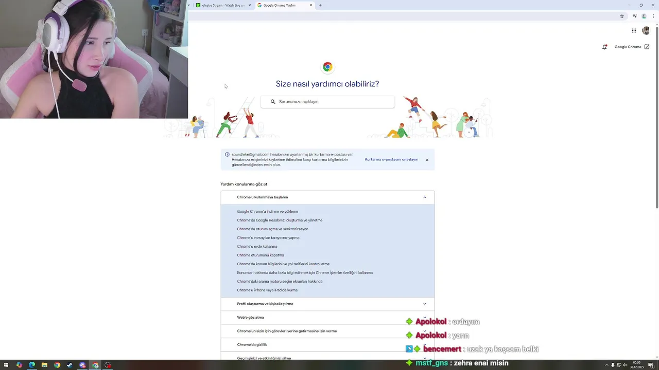The height and width of the screenshot is (370, 659).
Task: Open Chrome'da konum bilgilerini kontrol etme article
Action: (283, 264)
